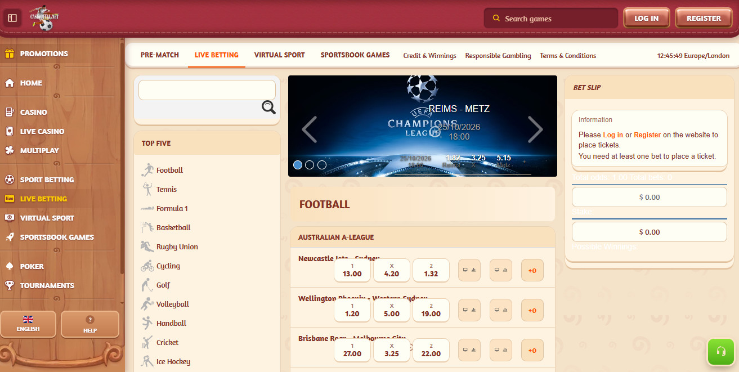Screen dimensions: 739x372
Task: Click the Sportsbook Games rocket icon
Action: click(9, 237)
